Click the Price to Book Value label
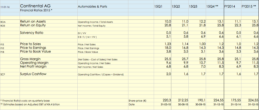This screenshot has height=110, width=259. [x=35, y=51]
